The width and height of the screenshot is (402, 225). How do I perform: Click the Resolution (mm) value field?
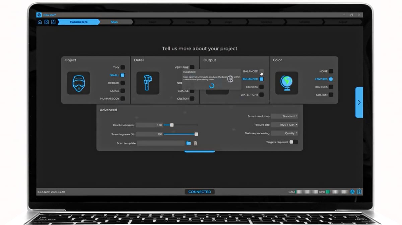click(x=149, y=125)
